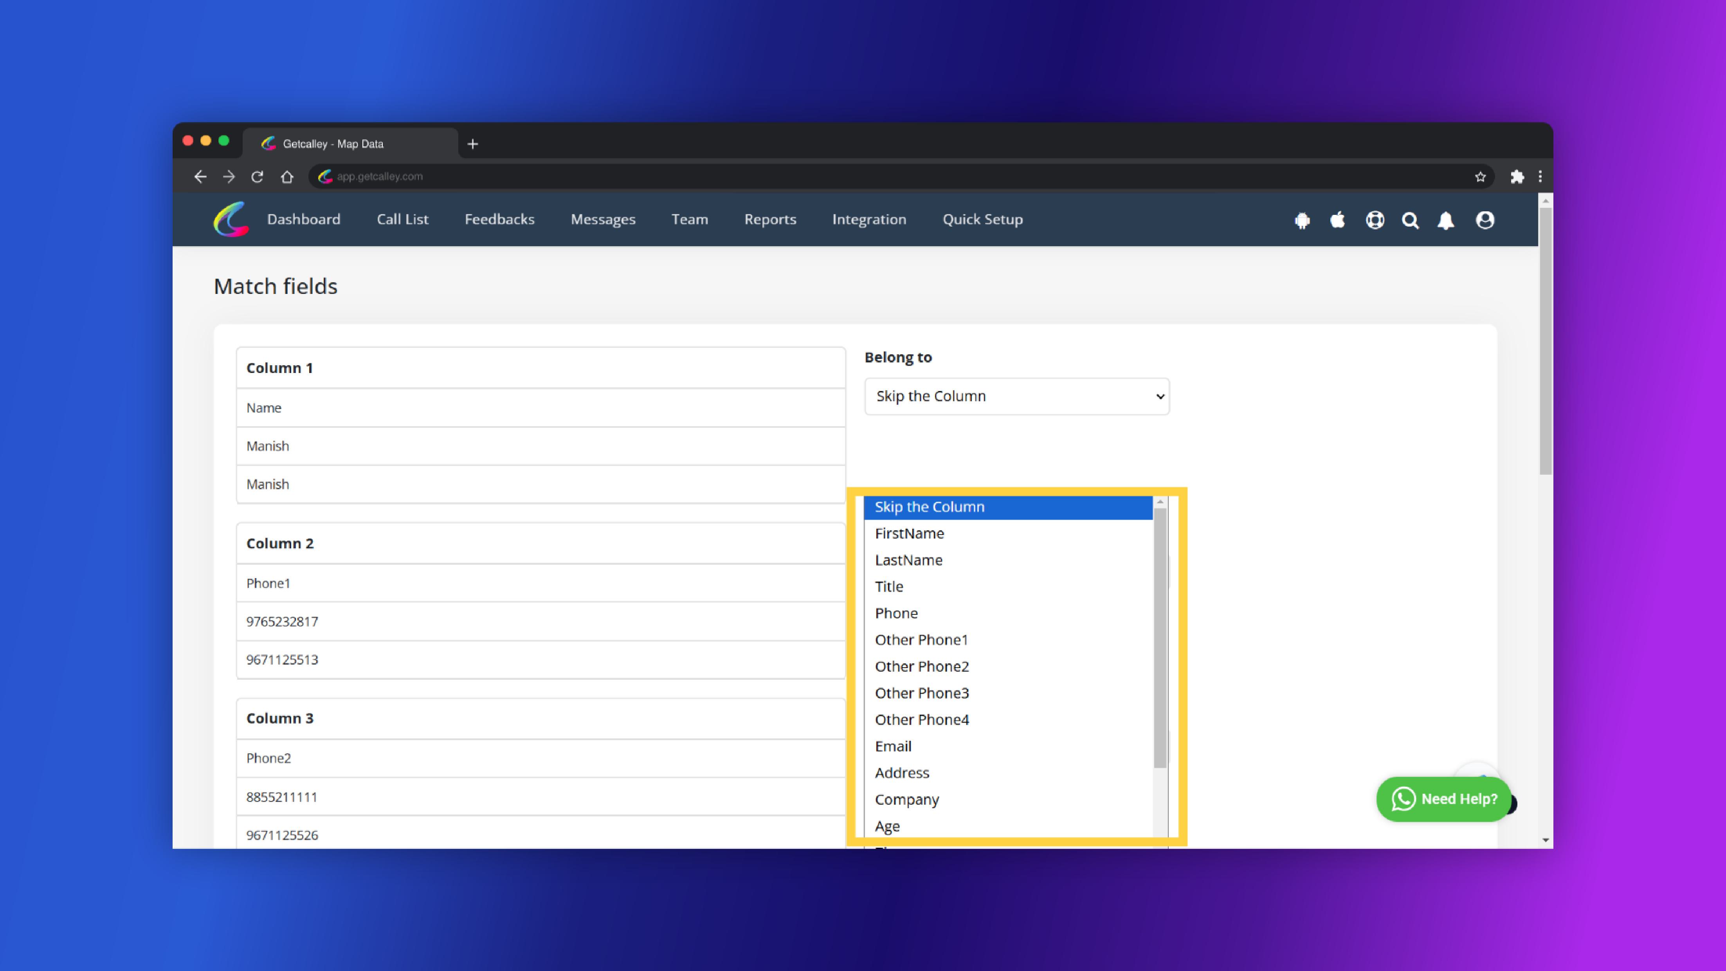Image resolution: width=1726 pixels, height=971 pixels.
Task: Select FirstName from the dropdown list
Action: click(x=909, y=533)
